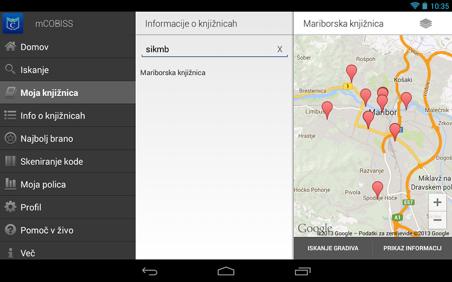Open Moja knjižnica in the sidebar

coord(68,92)
